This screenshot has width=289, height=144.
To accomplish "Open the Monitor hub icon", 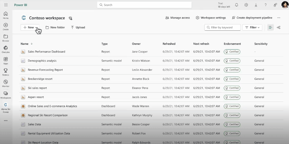I will point(6,83).
